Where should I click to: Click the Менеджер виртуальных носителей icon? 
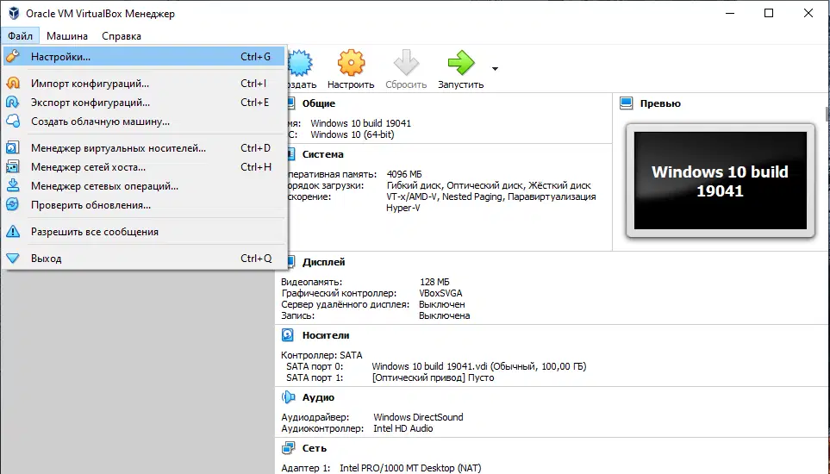13,147
